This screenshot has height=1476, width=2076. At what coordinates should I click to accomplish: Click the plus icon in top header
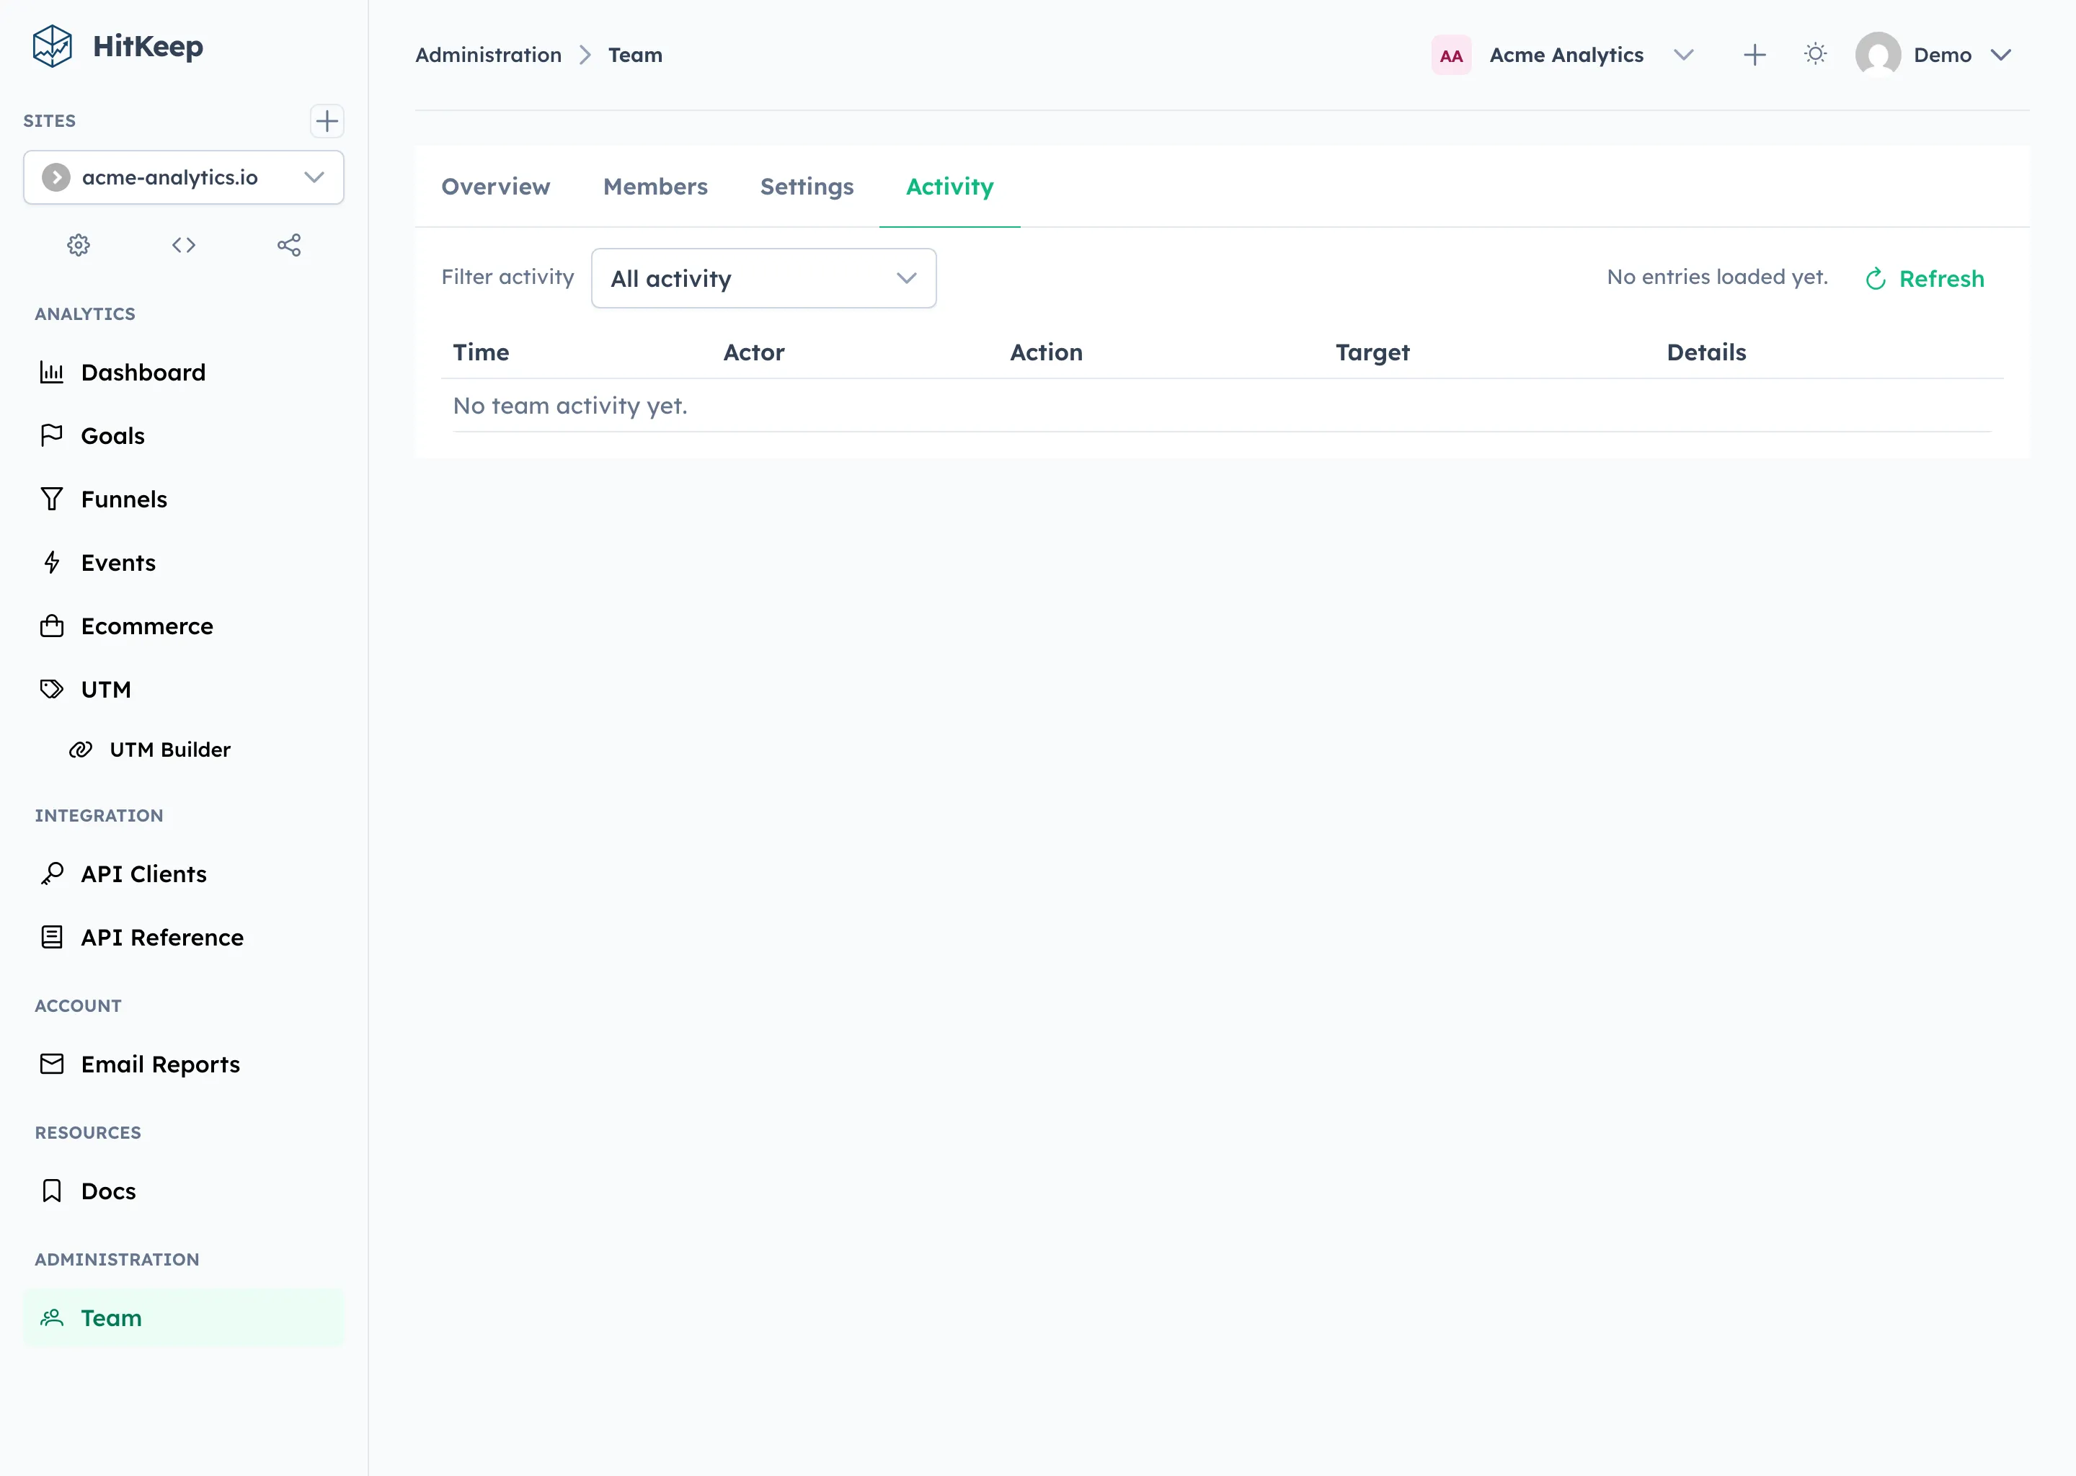click(x=1755, y=55)
